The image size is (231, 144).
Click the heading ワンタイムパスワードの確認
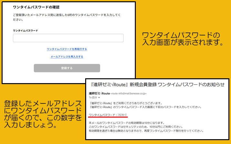point(36,7)
